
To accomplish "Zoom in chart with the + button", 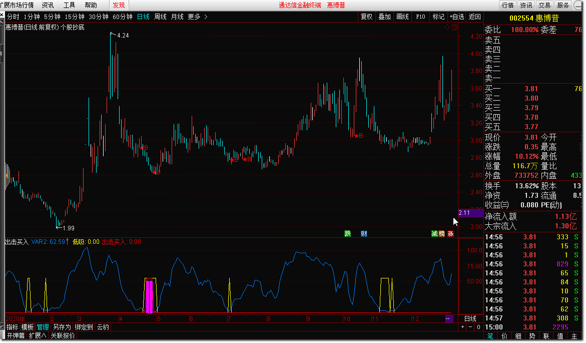I will [x=463, y=327].
